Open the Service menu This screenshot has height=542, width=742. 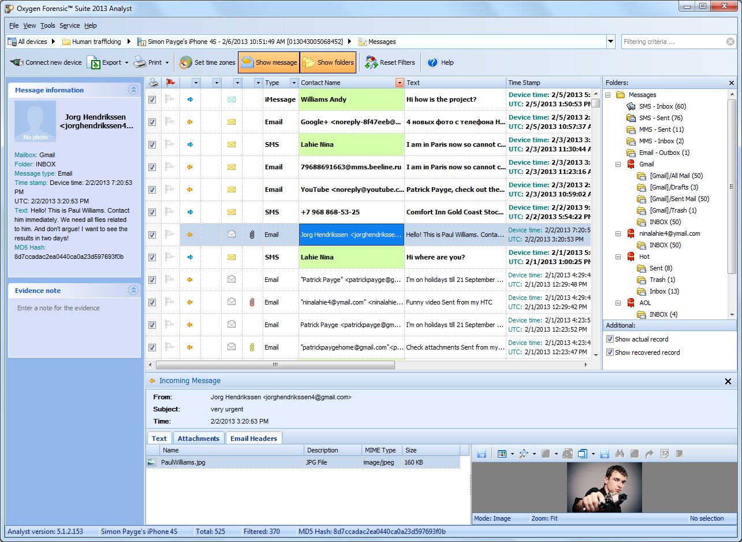tap(70, 25)
